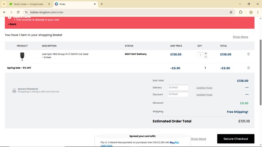The width and height of the screenshot is (262, 147).
Task: Click the page vertical scrollbar
Action: click(x=260, y=72)
